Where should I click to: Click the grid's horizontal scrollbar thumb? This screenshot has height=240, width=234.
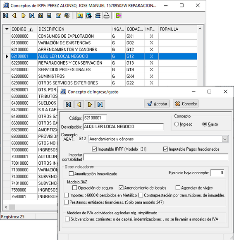coord(12,207)
